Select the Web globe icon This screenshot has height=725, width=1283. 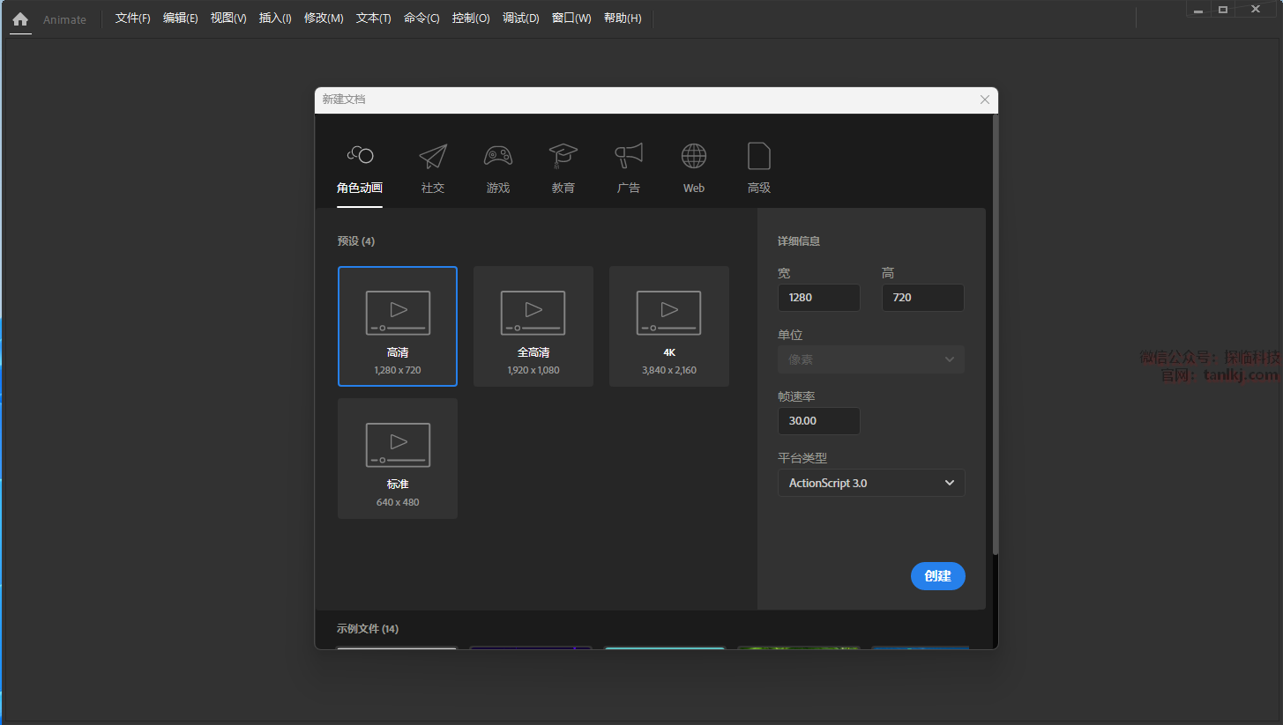(694, 157)
